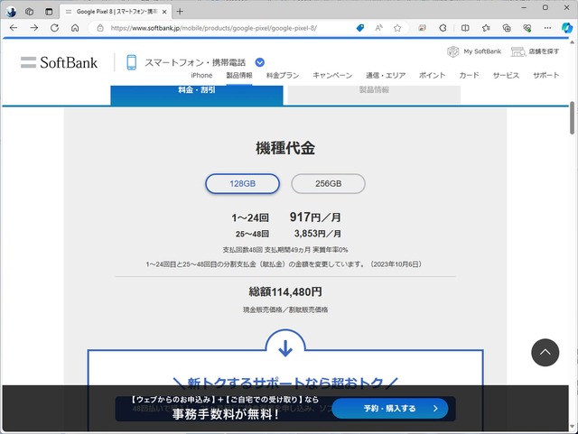Click the down arrow circle icon
The width and height of the screenshot is (578, 434).
point(285,347)
